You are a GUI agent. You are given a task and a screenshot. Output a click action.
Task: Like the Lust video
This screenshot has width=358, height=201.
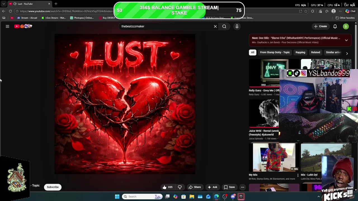(x=168, y=187)
